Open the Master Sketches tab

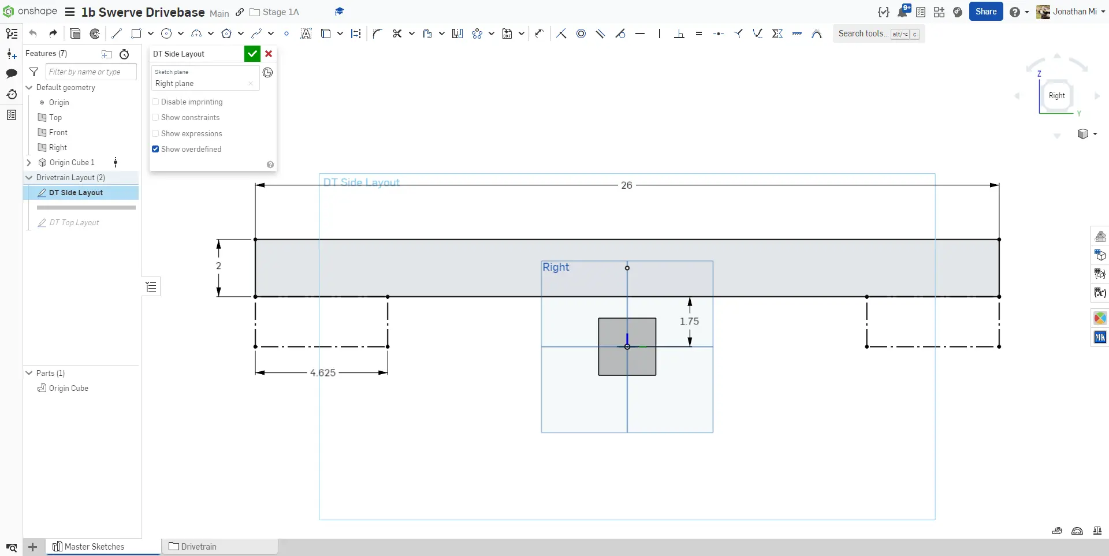[94, 547]
